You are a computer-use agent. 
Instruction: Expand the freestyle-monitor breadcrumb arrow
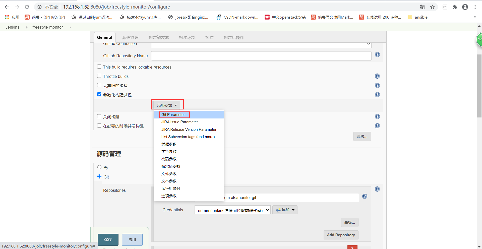[x=70, y=27]
